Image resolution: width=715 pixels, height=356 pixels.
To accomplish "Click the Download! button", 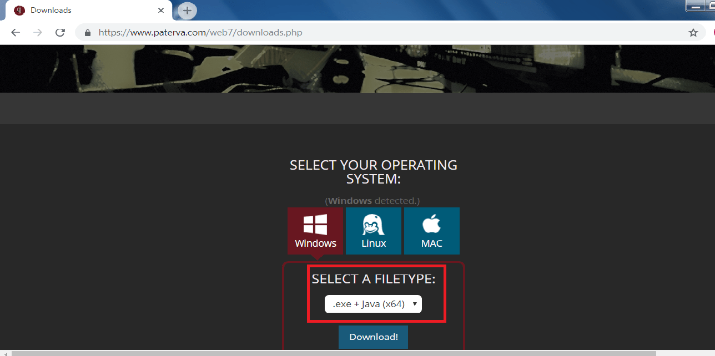I will point(373,337).
